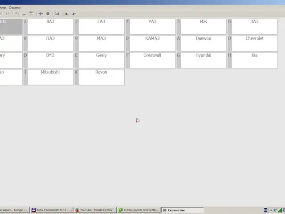
Task: Pick the ЗАЗ make tile
Action: click(x=253, y=27)
